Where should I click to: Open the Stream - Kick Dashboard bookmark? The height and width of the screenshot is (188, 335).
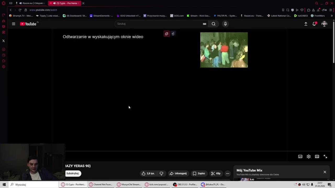[198, 16]
